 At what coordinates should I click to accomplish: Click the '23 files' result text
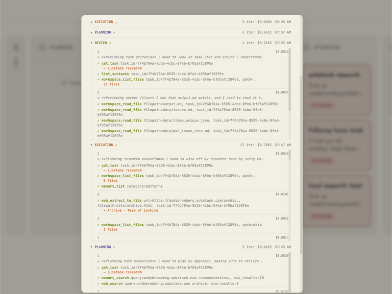[112, 84]
